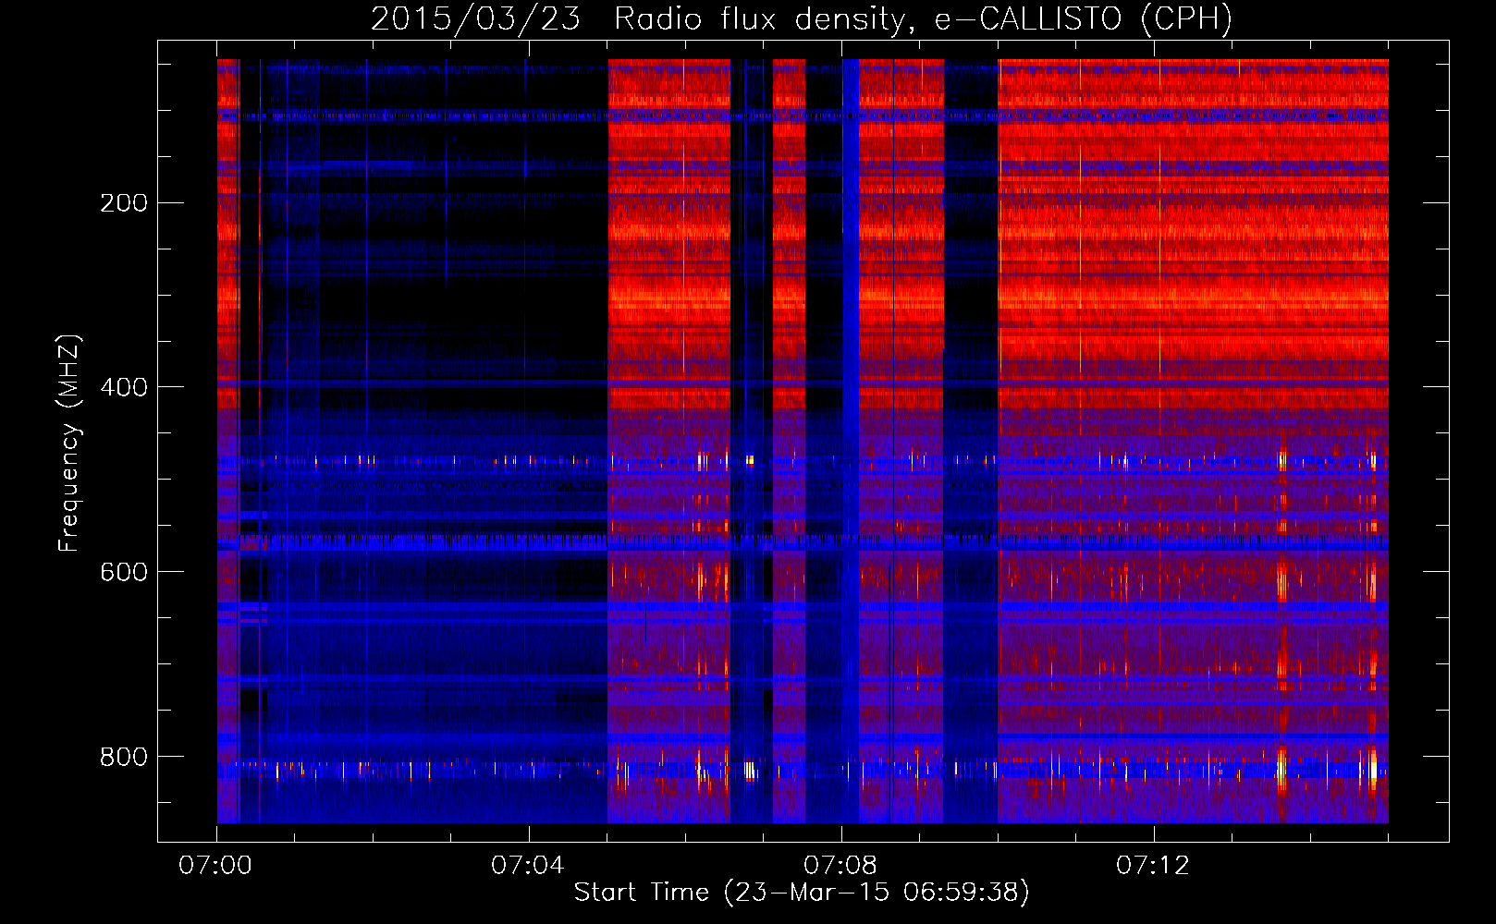Click the "Start Time (23-Mar-15 06:59:38)" label
The image size is (1496, 924).
802,893
